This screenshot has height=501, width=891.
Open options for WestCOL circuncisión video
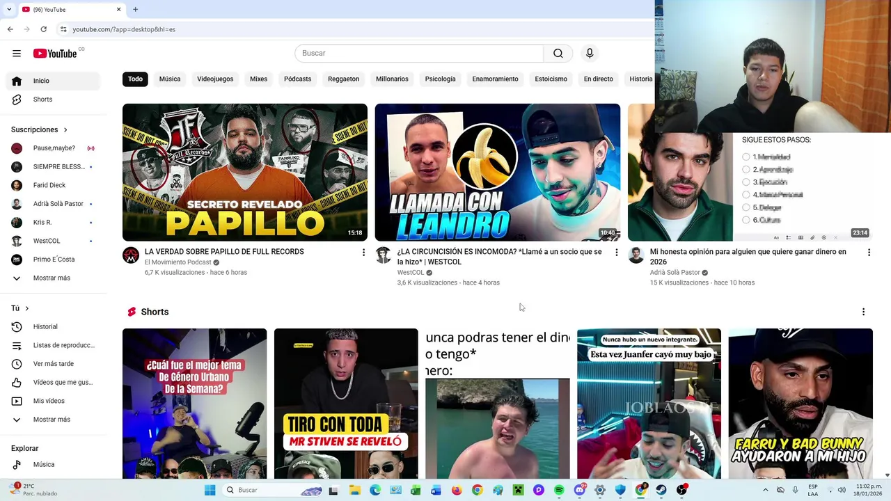[x=616, y=253]
